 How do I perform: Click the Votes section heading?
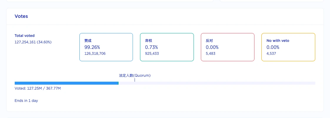[21, 16]
